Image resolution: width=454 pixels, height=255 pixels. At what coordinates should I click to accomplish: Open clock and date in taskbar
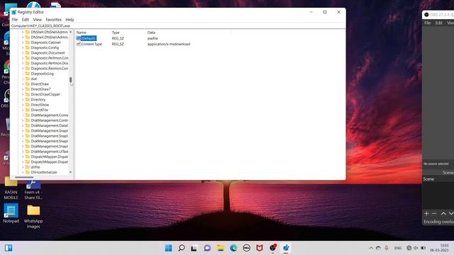[x=439, y=248]
